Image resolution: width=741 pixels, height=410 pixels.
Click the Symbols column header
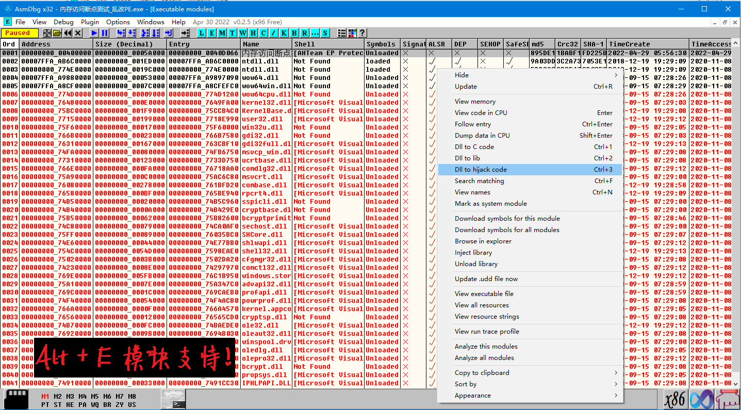coord(383,44)
